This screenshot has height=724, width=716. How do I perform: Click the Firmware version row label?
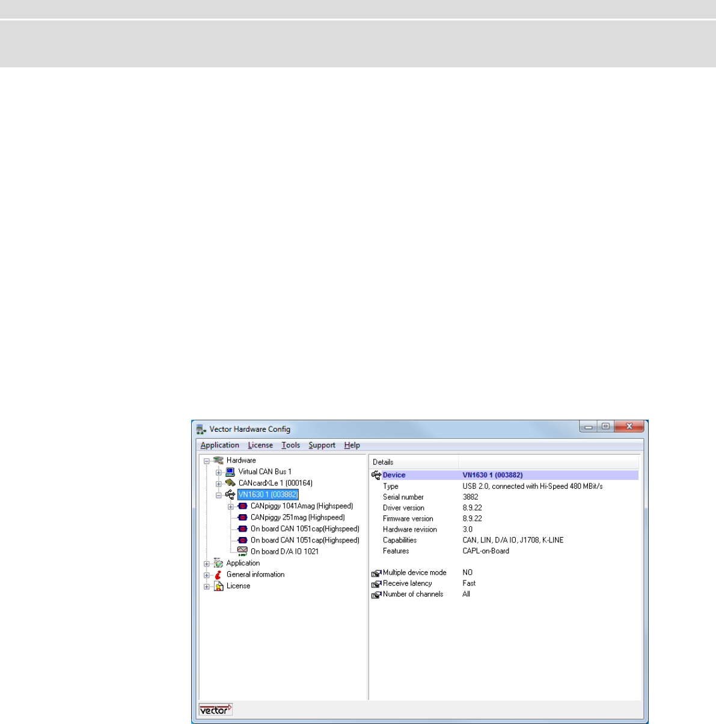(x=408, y=519)
